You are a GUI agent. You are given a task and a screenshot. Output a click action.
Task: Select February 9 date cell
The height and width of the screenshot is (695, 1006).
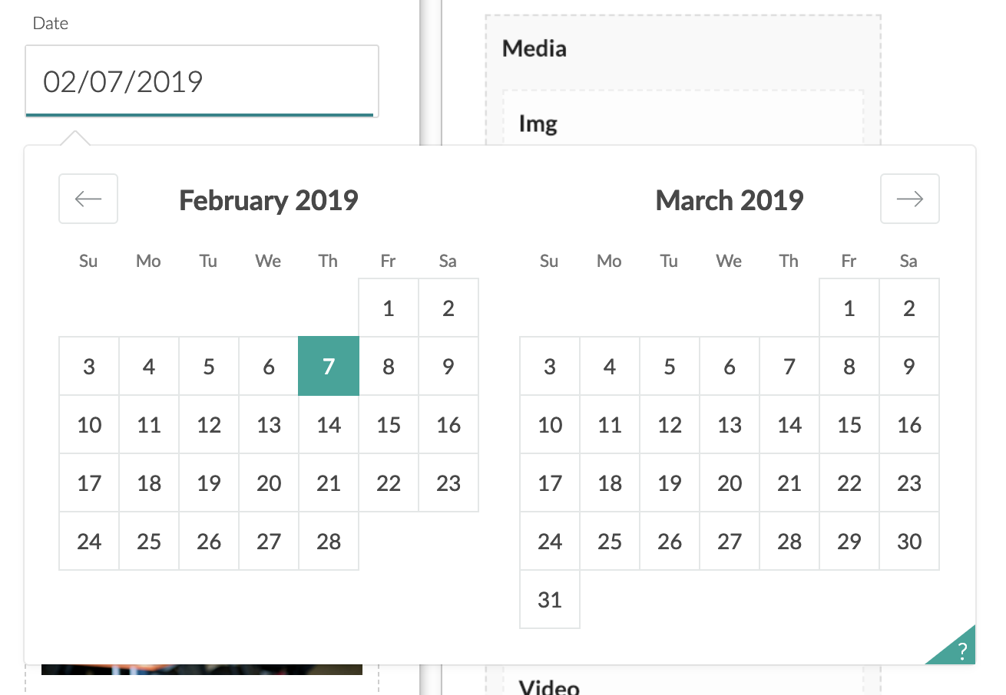(x=448, y=366)
